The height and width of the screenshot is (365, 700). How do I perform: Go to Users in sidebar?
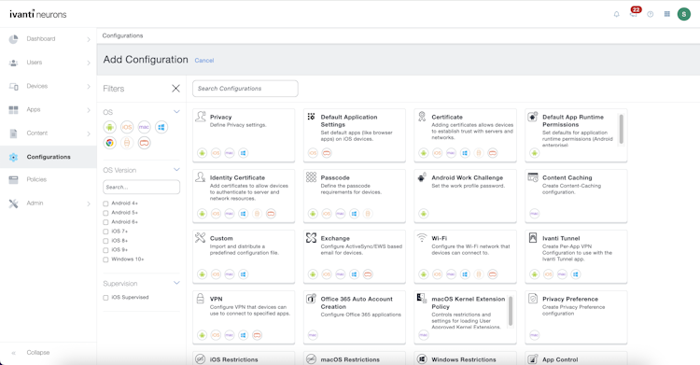(35, 63)
